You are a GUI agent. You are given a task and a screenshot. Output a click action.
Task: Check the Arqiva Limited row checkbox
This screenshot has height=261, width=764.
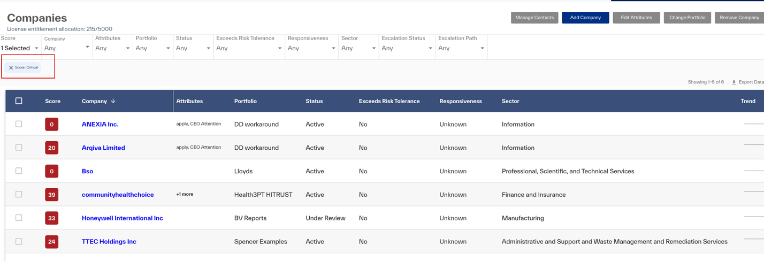click(19, 148)
